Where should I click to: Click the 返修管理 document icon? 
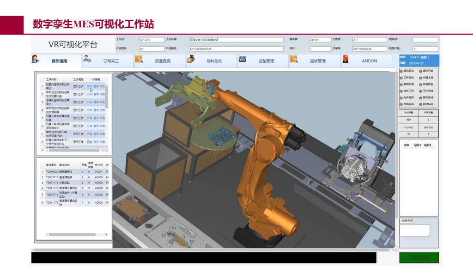[294, 59]
